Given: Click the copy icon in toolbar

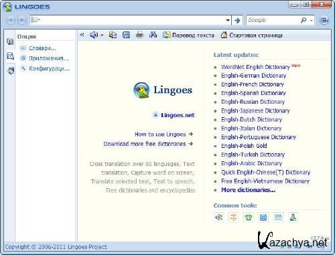Looking at the screenshot, I should tap(113, 35).
